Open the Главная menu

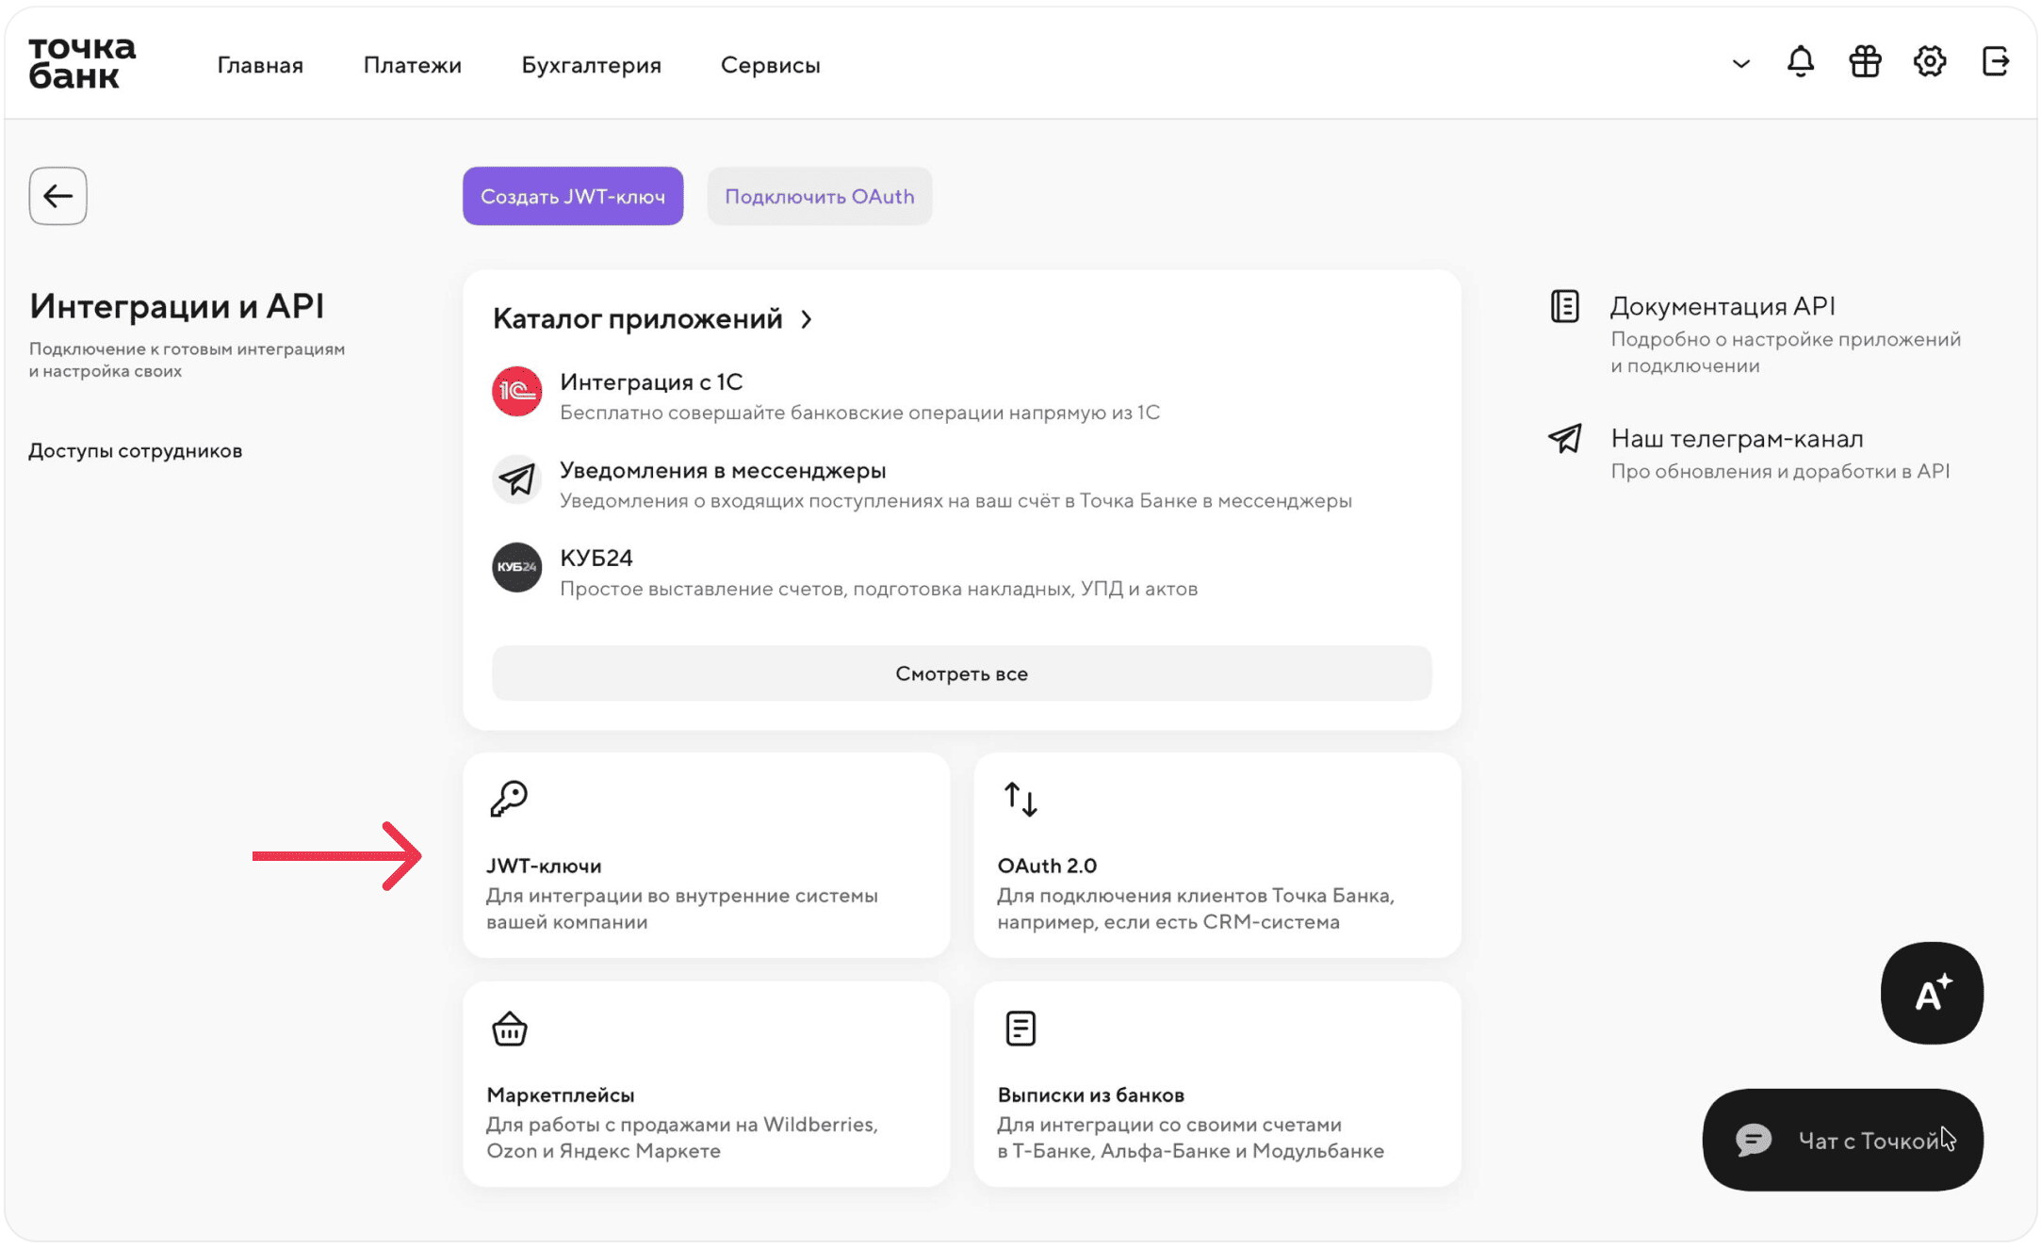point(260,65)
